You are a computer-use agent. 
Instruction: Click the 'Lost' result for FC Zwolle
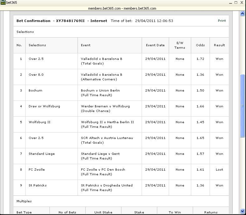pos(219,169)
